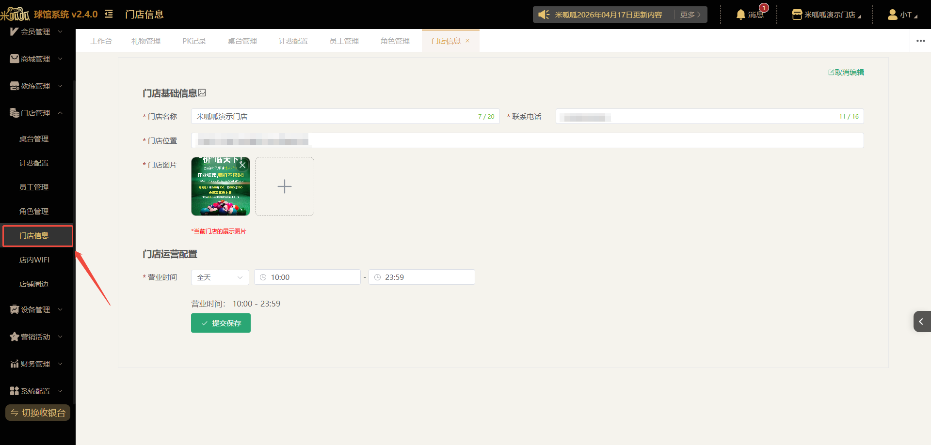Remove the uploaded store picture with X

pos(243,165)
